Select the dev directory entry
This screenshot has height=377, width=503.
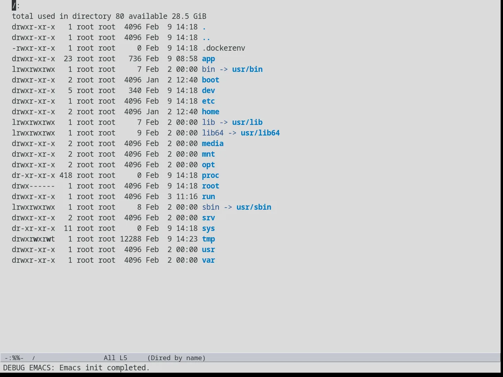(x=208, y=90)
